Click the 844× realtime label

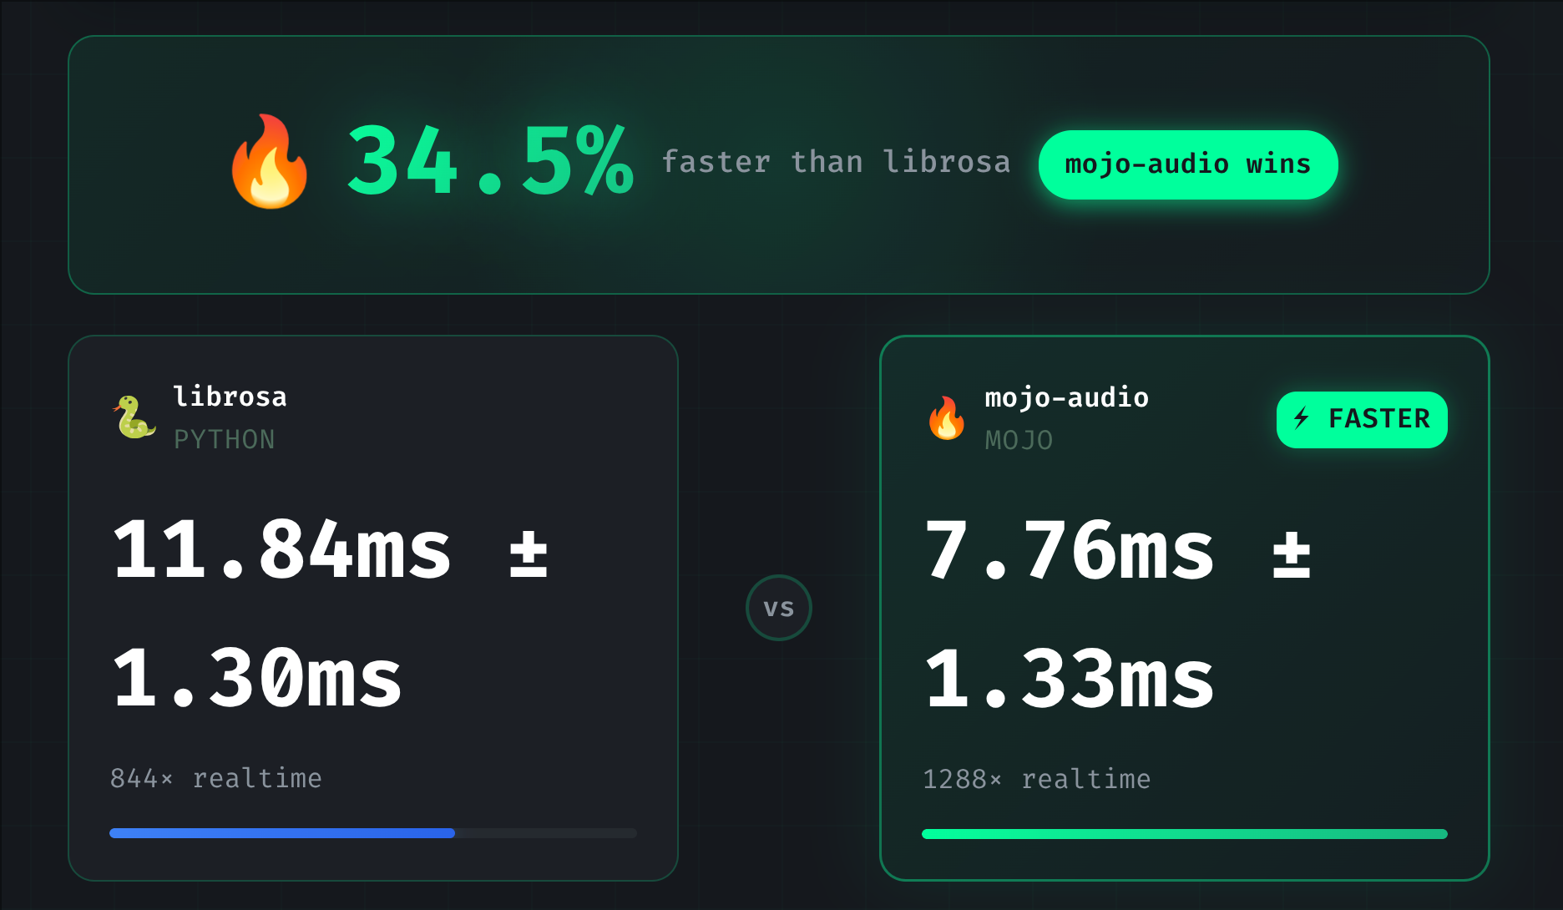point(216,778)
